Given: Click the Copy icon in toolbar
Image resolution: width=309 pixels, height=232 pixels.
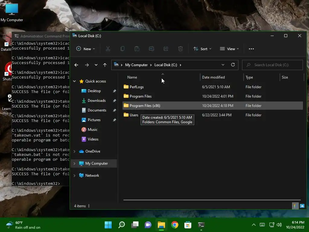Looking at the screenshot, I should pyautogui.click(x=123, y=49).
